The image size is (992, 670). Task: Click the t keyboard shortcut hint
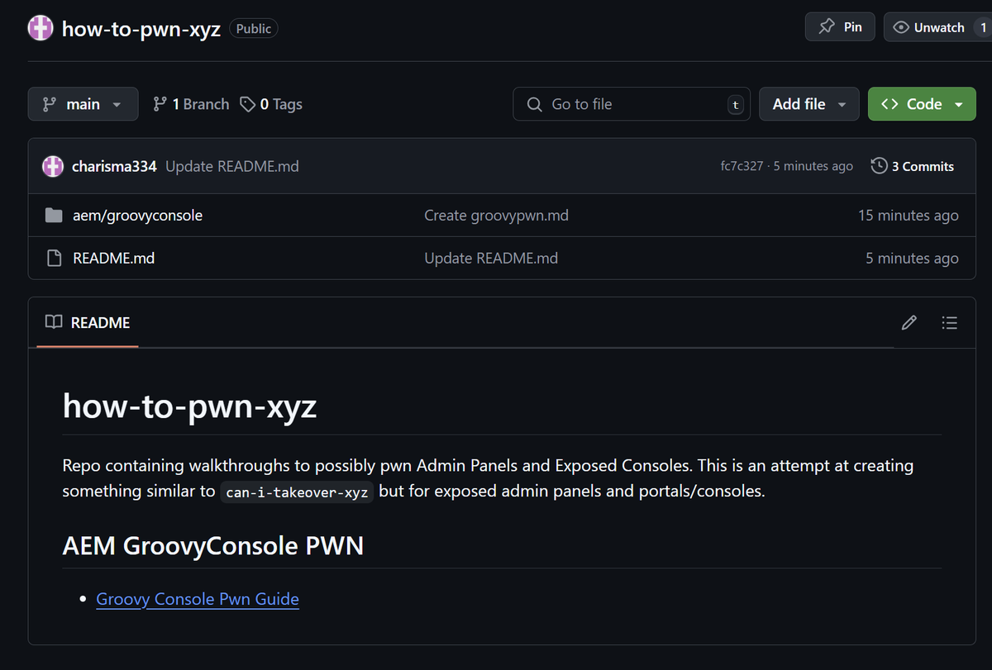tap(735, 105)
